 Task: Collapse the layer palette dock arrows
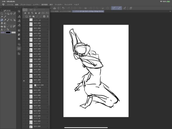pyautogui.click(x=17, y=7)
